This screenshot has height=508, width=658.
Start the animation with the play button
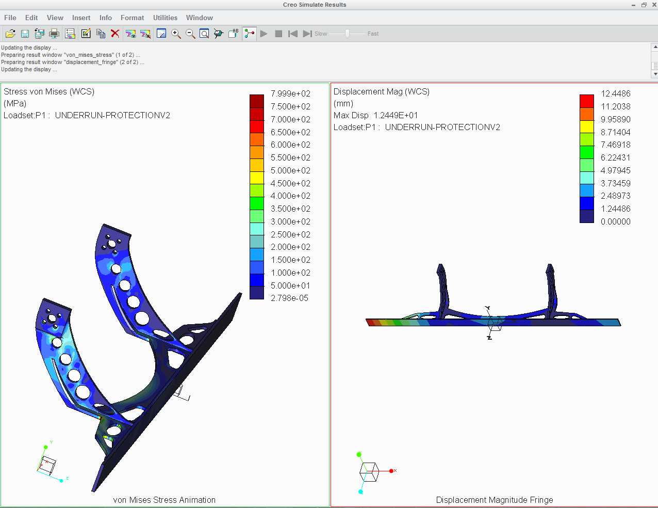click(x=264, y=34)
